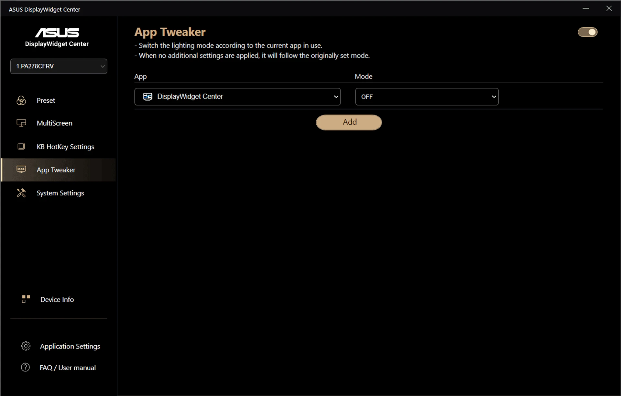
Task: Click the DisplayWidget Center app icon in dropdown
Action: pos(148,97)
